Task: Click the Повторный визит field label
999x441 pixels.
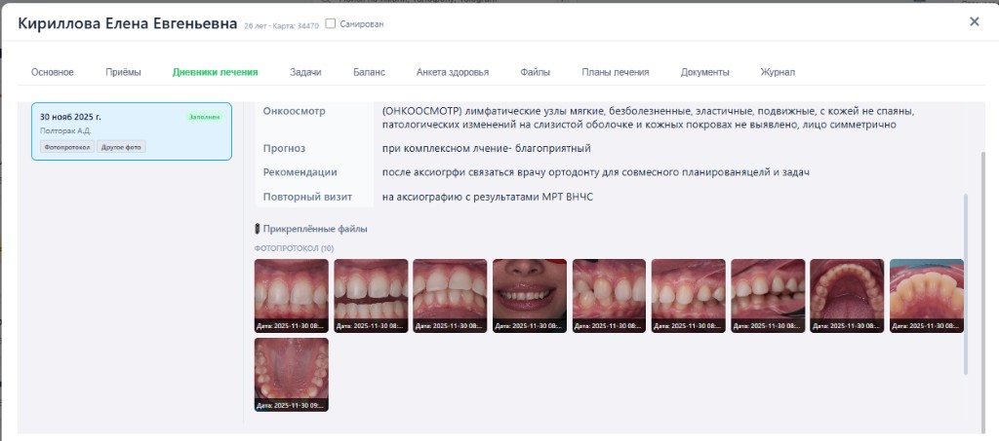Action: (307, 197)
